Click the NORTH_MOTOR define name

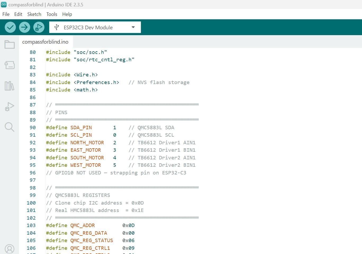click(87, 142)
